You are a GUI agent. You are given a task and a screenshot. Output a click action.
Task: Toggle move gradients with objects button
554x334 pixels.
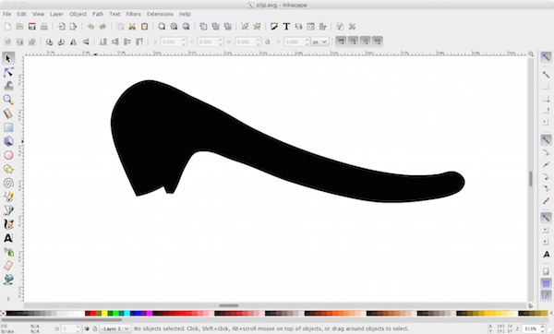[366, 42]
